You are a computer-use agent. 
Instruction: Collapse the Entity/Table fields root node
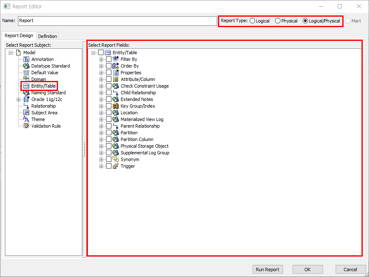pyautogui.click(x=93, y=53)
